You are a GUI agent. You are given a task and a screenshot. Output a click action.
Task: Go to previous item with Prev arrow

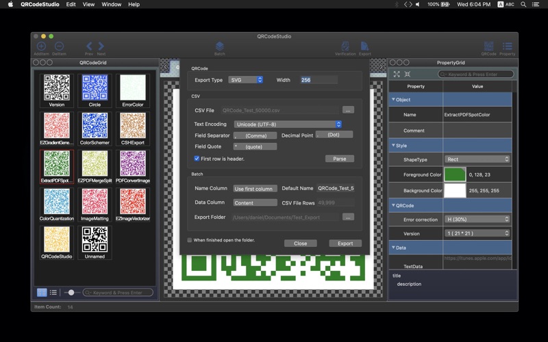click(x=89, y=46)
